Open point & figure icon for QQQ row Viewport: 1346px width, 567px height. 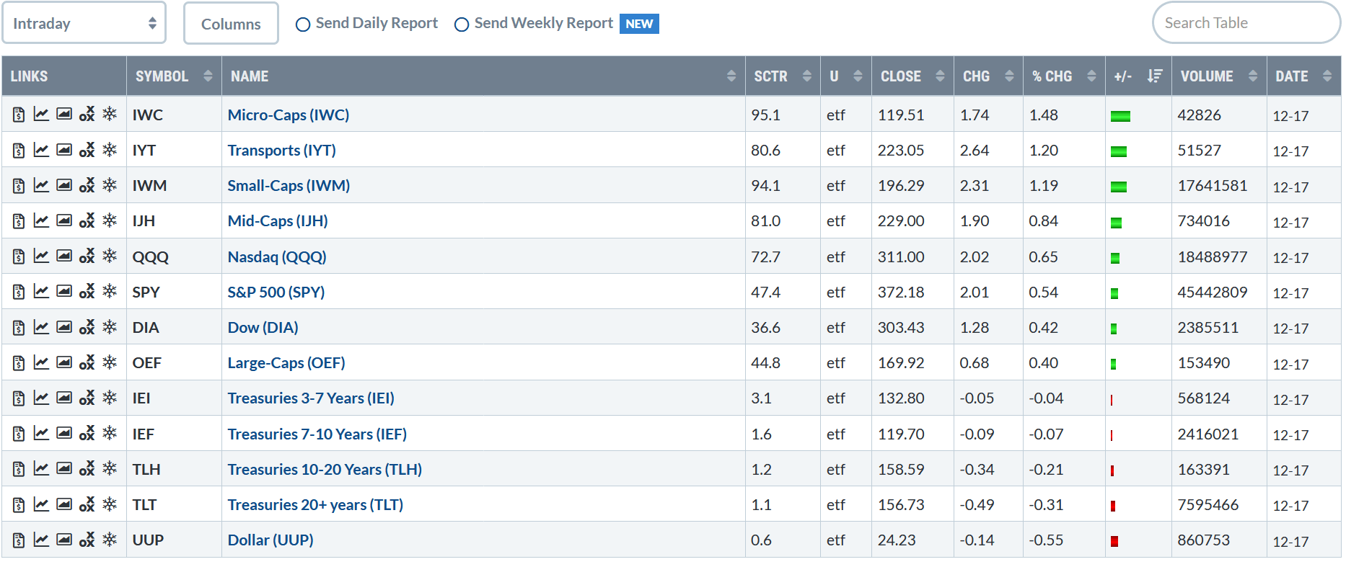(87, 256)
